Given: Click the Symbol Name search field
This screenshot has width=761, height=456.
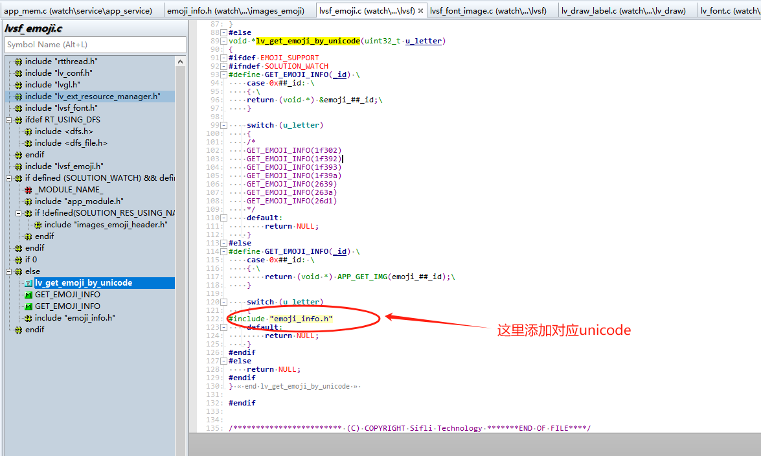Looking at the screenshot, I should click(x=95, y=45).
